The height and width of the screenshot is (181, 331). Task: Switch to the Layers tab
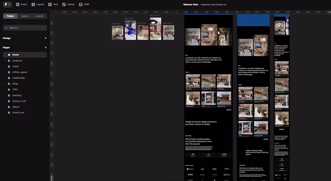(25, 16)
